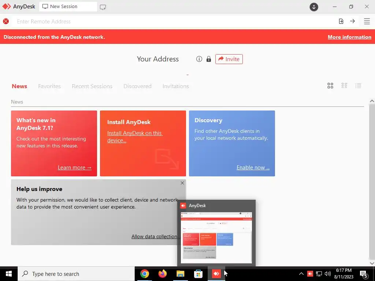Click the AnyDesk system tray icon
This screenshot has height=281, width=375.
point(310,274)
